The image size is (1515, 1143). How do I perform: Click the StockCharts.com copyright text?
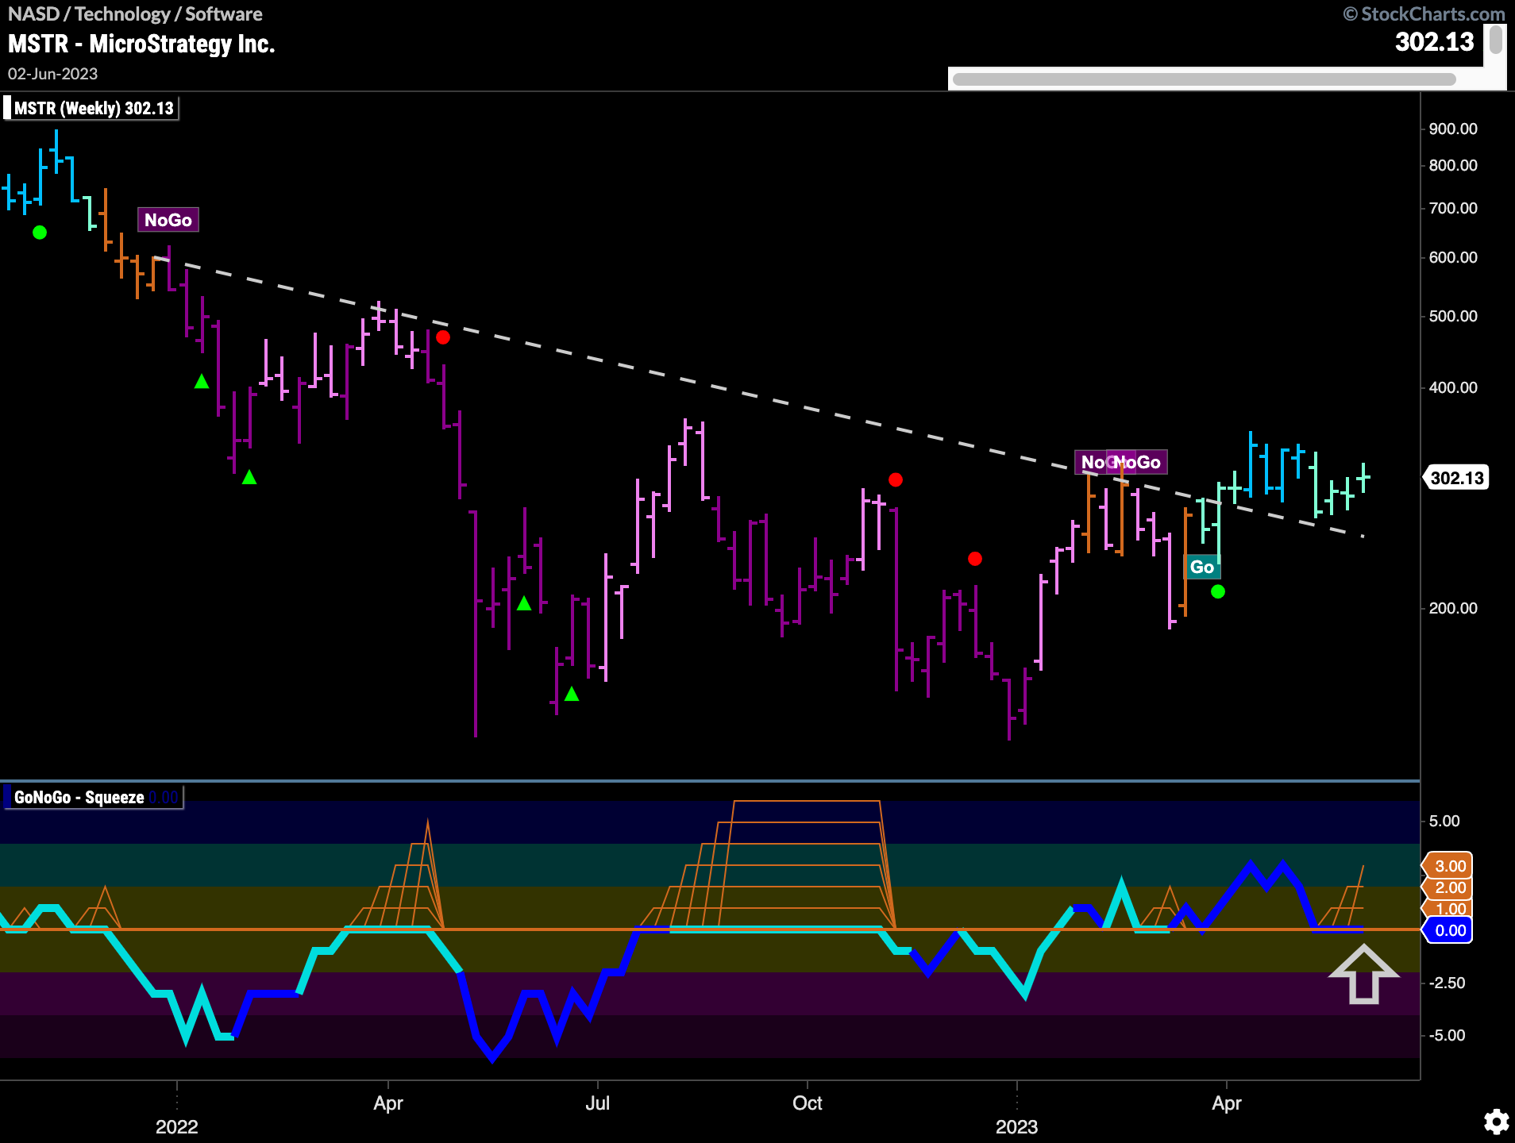pyautogui.click(x=1424, y=14)
